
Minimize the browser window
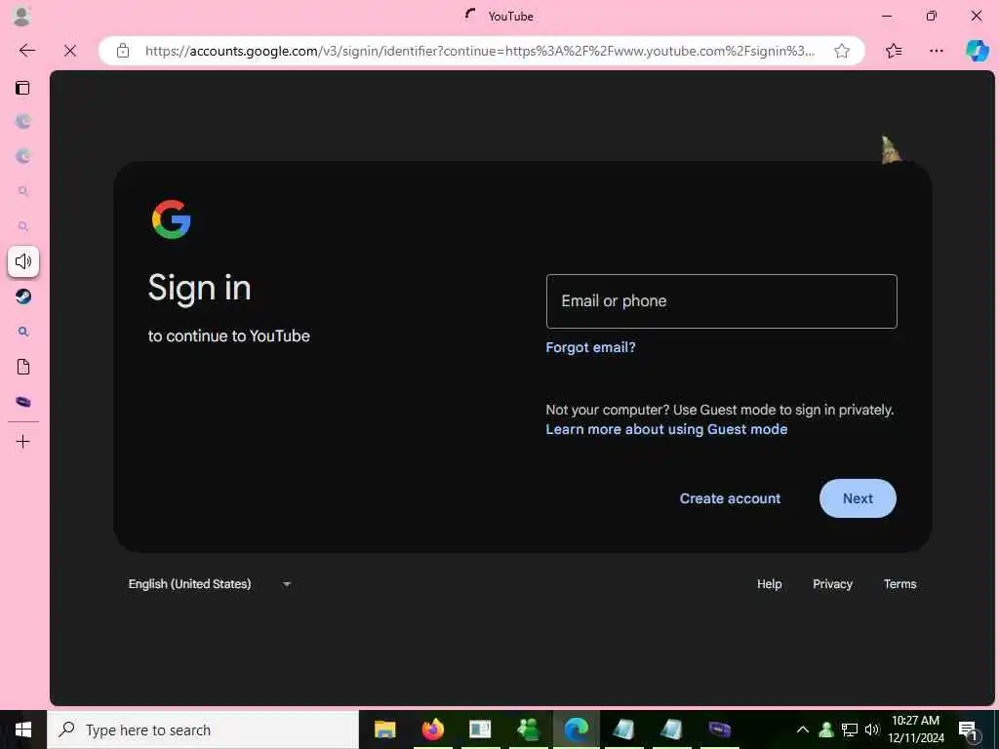[x=886, y=16]
